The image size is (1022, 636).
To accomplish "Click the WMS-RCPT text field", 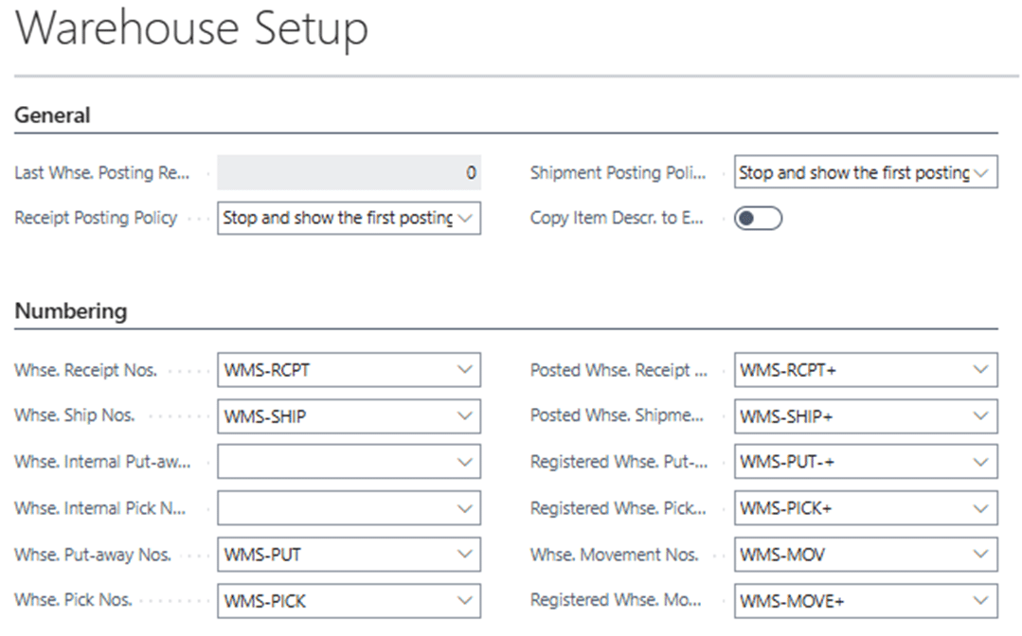I will [332, 370].
